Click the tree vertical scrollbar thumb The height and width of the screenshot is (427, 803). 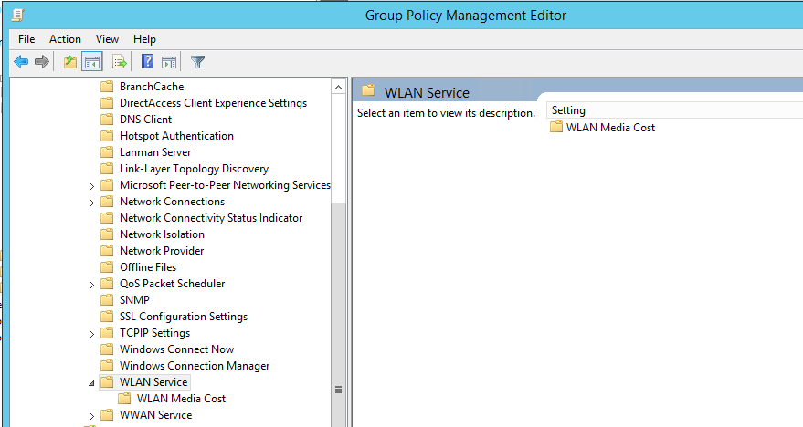338,315
